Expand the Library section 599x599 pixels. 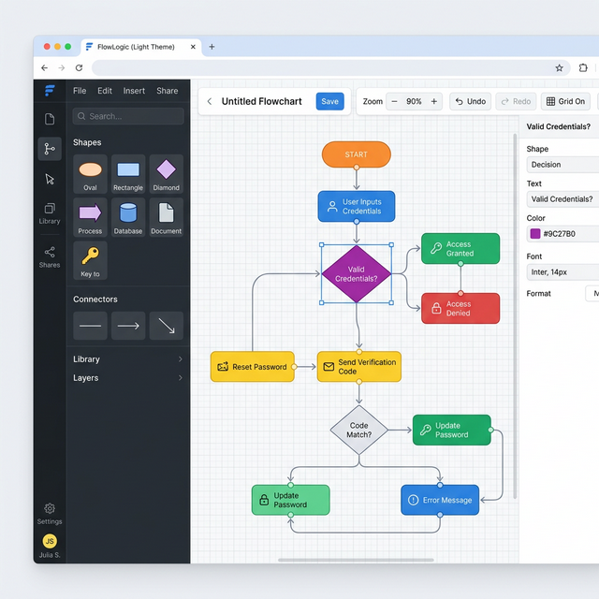point(128,359)
